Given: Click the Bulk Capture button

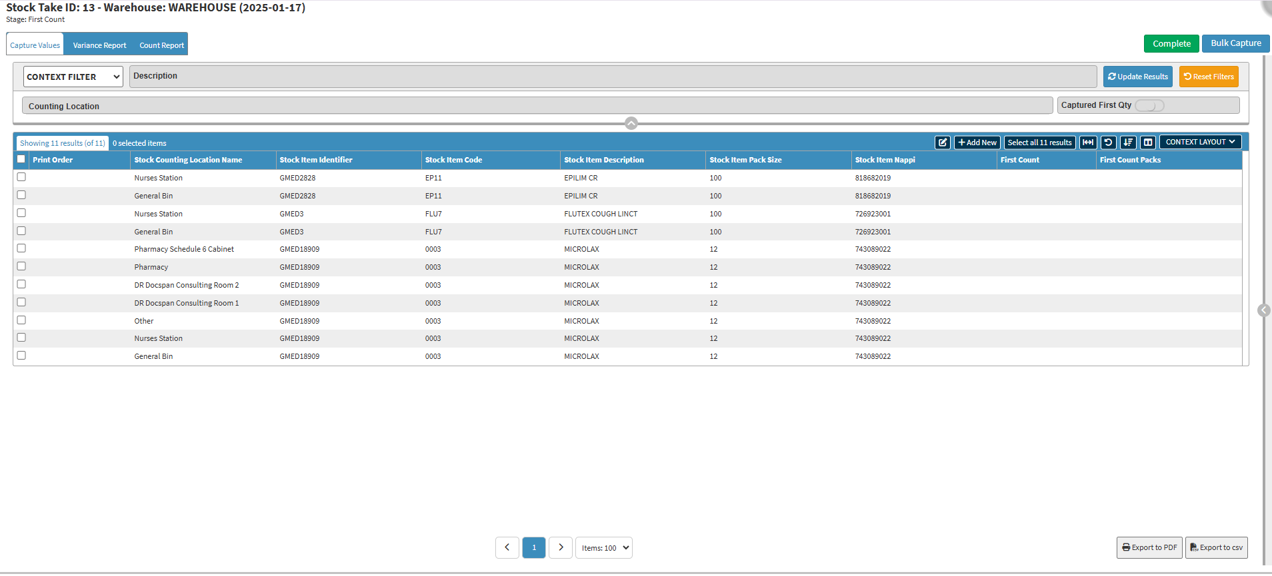Looking at the screenshot, I should click(x=1235, y=43).
